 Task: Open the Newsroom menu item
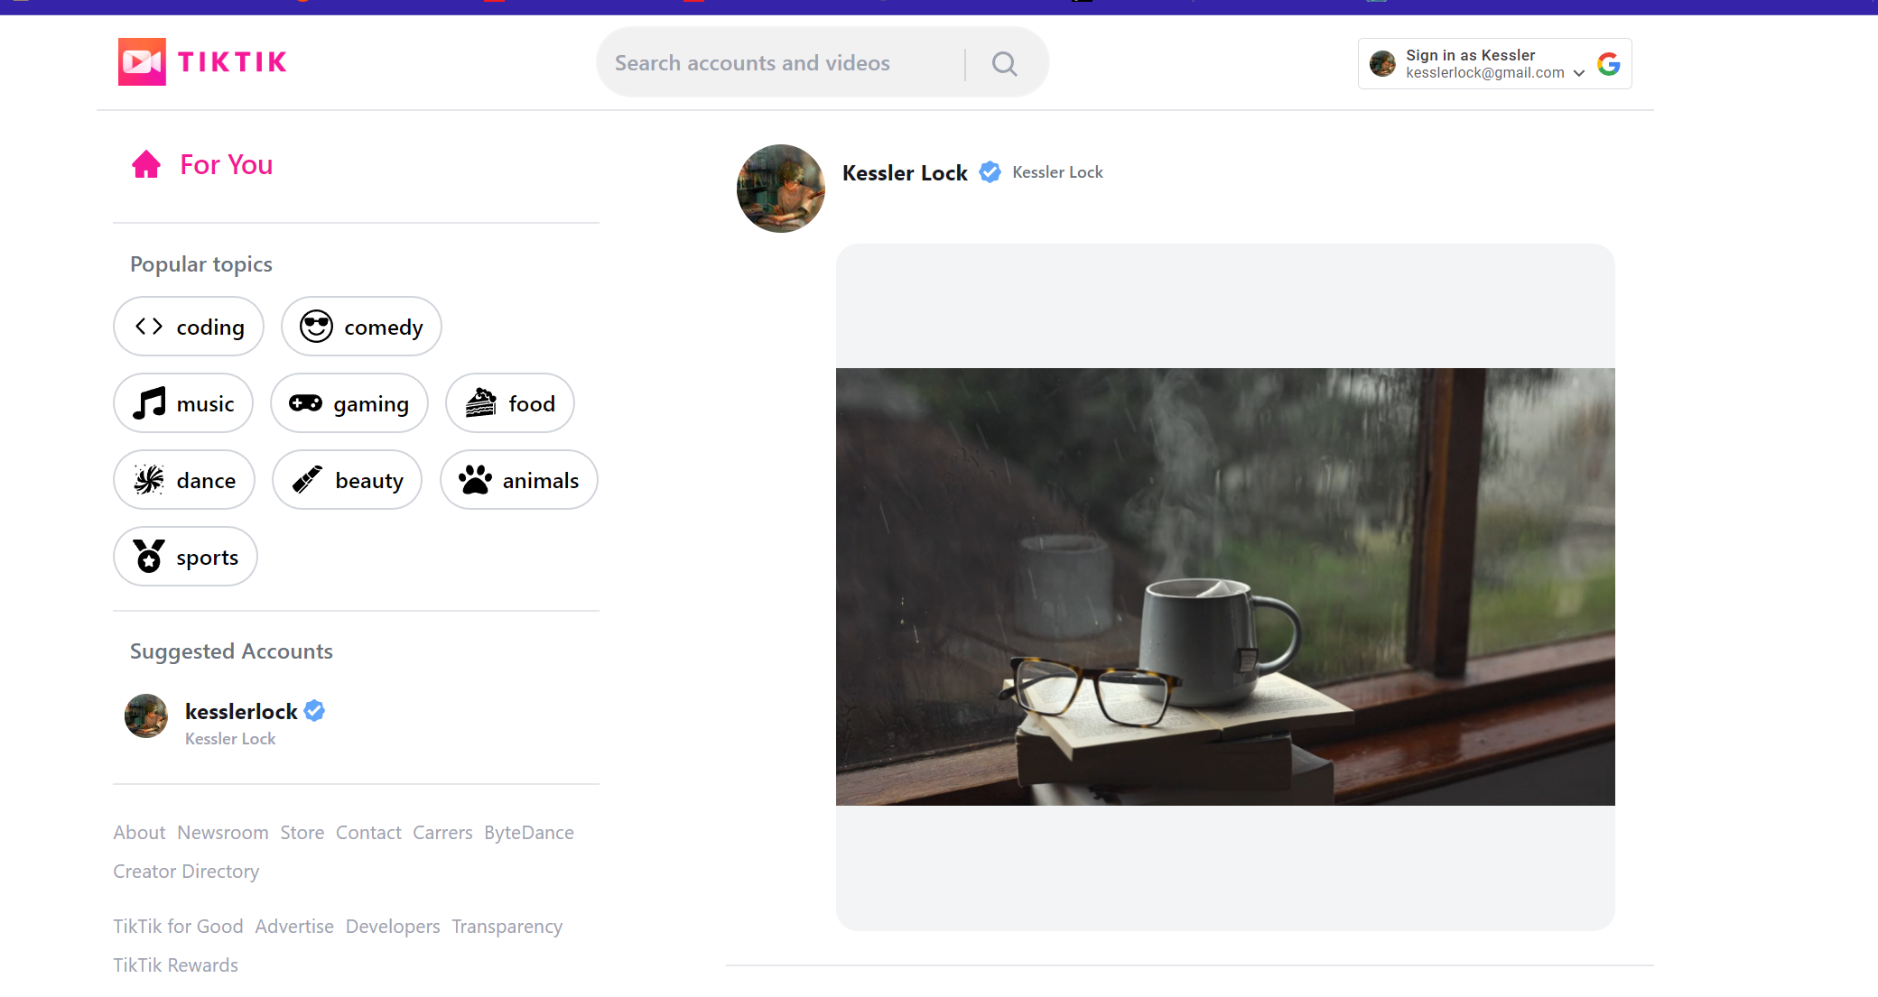223,832
